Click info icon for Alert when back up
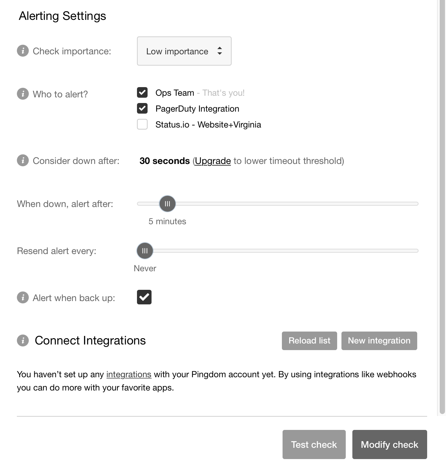 [23, 297]
